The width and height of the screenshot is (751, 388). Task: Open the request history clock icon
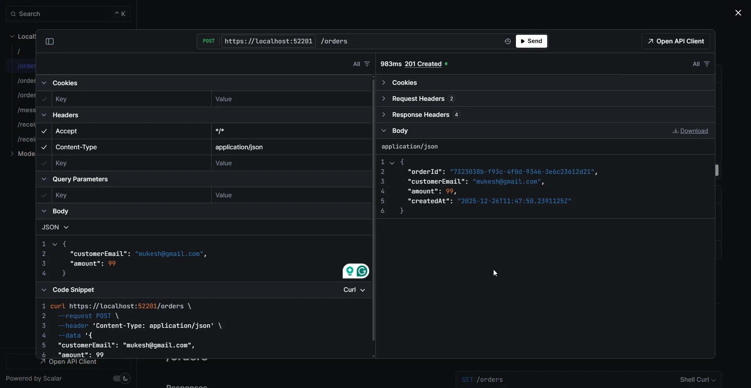coord(507,41)
